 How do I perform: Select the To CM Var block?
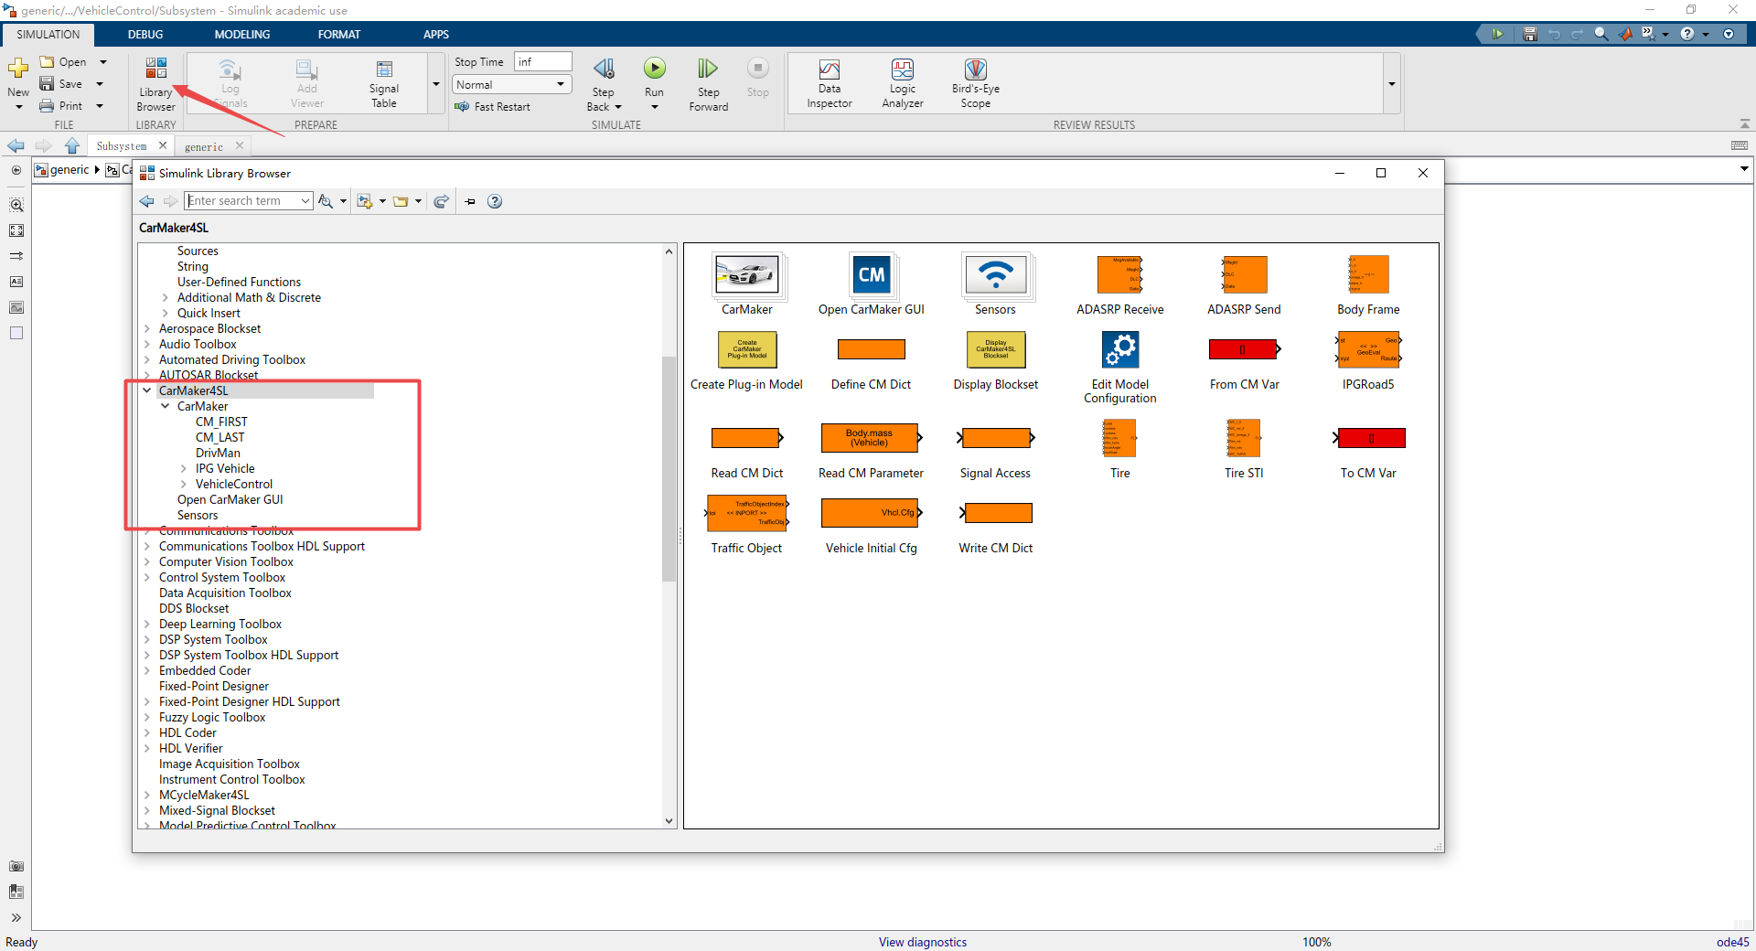(x=1369, y=438)
